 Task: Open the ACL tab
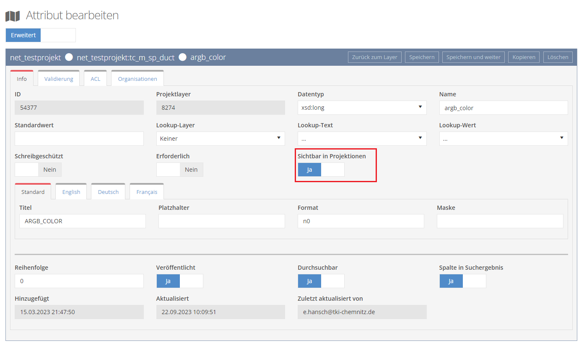click(96, 79)
